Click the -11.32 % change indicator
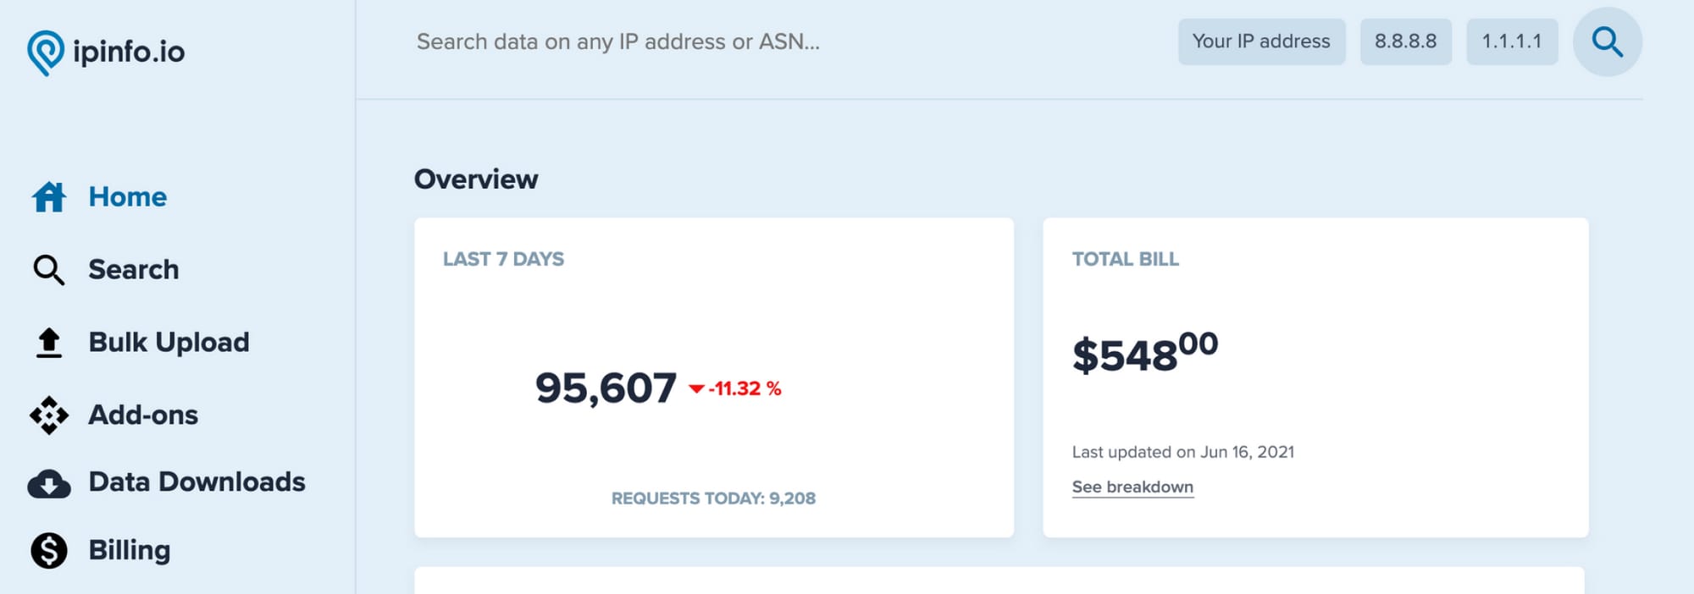This screenshot has width=1694, height=594. (736, 390)
